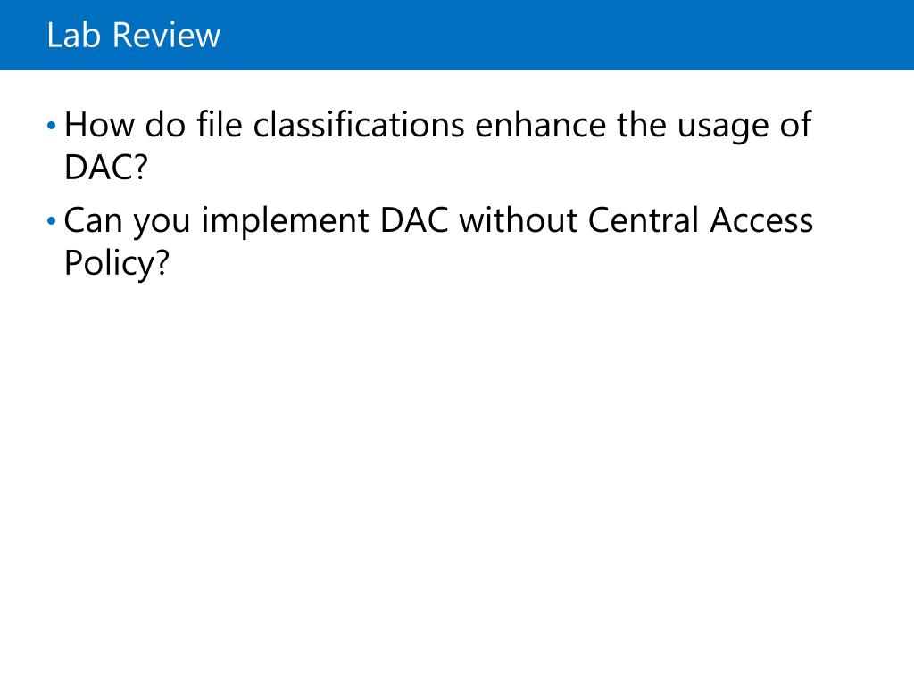
Task: Select the first blue bullet point marker
Action: click(51, 125)
